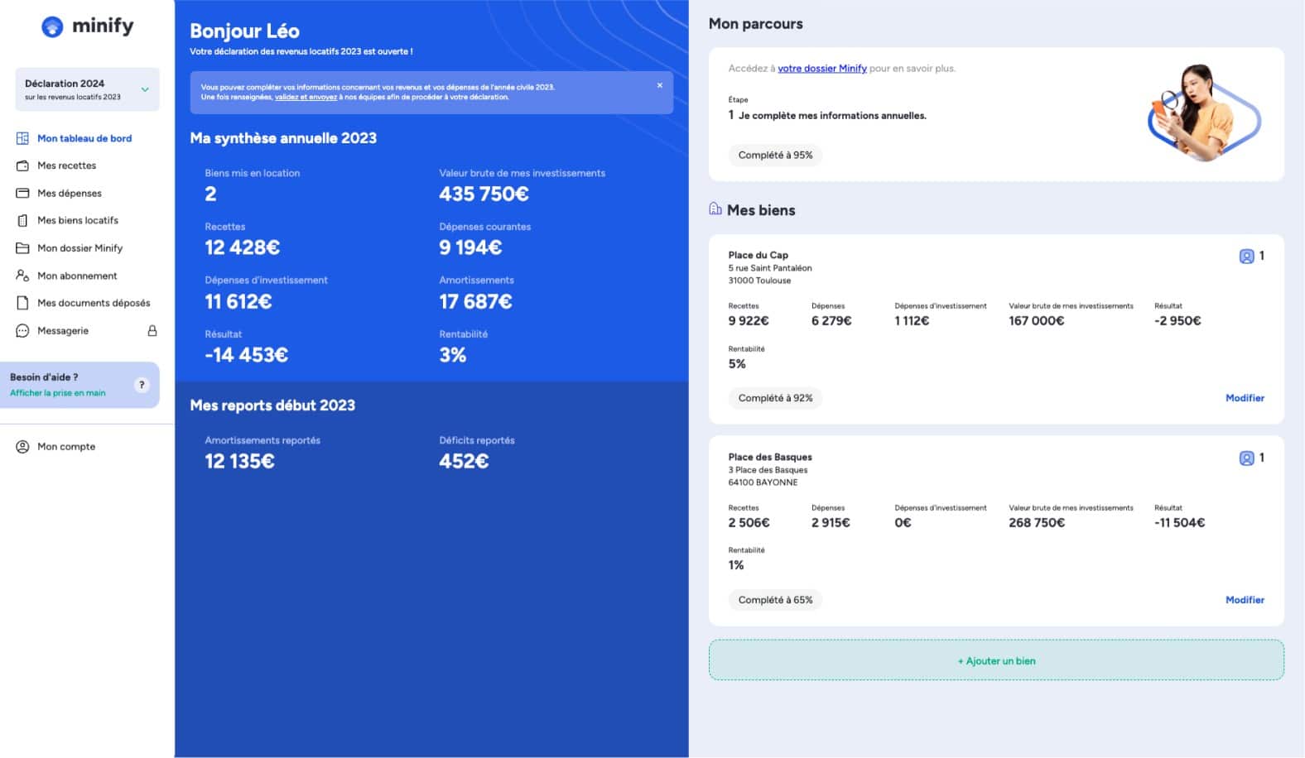Click the Bonjour Léo heading

tap(244, 31)
